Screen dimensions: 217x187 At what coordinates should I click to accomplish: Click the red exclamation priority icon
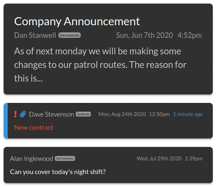click(x=16, y=114)
